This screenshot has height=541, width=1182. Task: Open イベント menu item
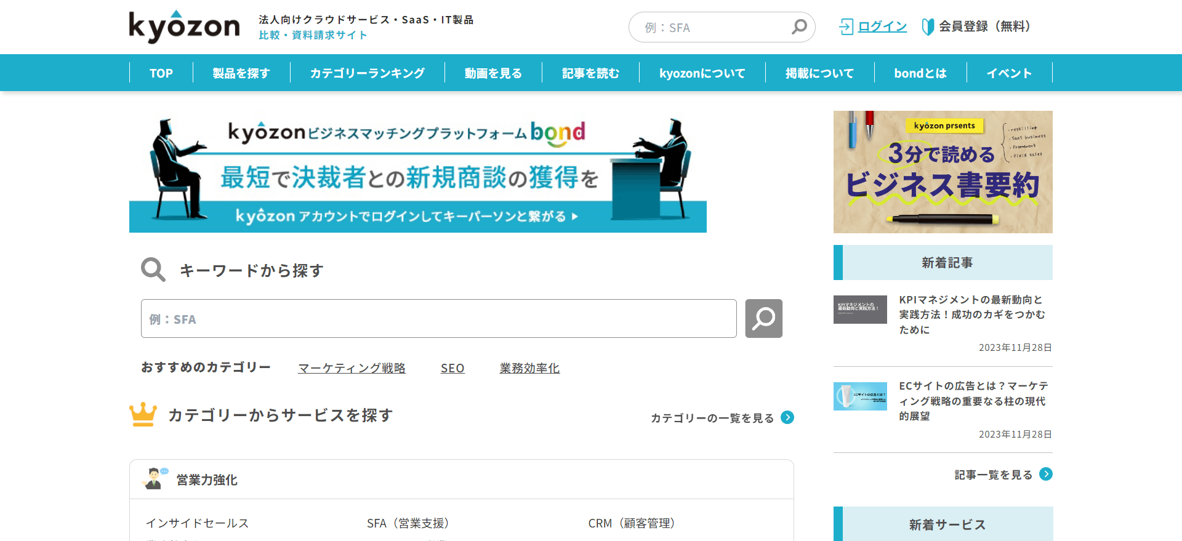(1010, 73)
